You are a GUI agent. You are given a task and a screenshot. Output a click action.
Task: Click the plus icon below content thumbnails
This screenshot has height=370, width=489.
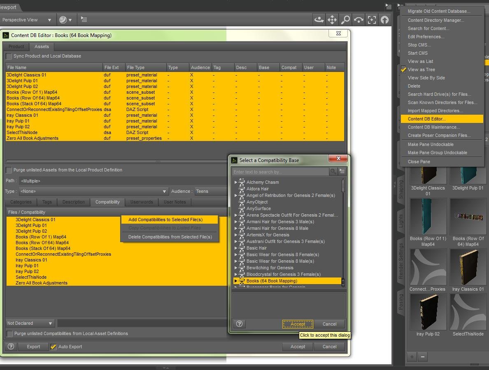pos(412,356)
